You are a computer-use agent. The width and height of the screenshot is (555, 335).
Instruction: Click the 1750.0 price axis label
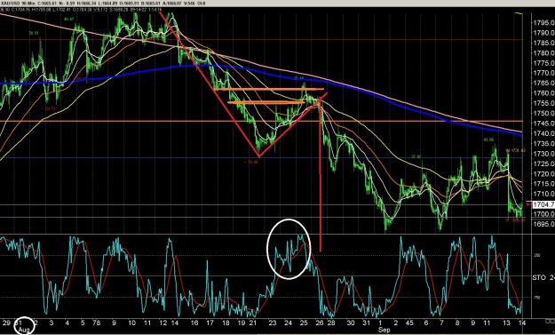[x=544, y=114]
